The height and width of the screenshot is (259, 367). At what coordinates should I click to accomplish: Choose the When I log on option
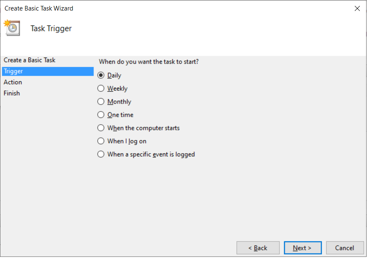101,141
